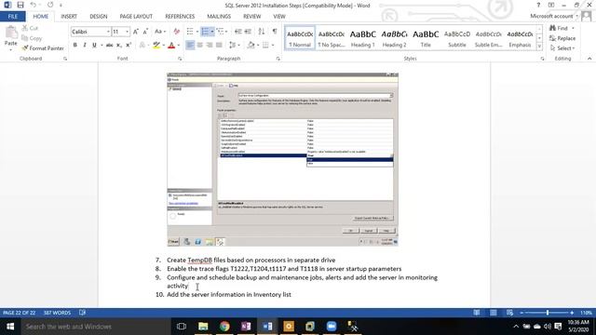Viewport: 596px width, 335px height.
Task: Open Word Help question mark
Action: (x=538, y=6)
